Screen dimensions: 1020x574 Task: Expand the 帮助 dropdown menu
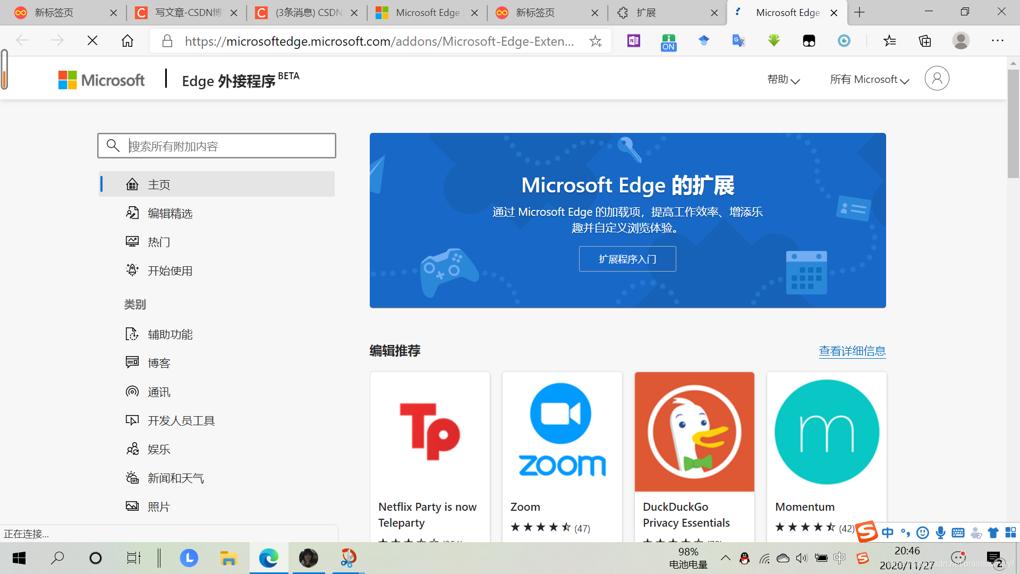784,79
